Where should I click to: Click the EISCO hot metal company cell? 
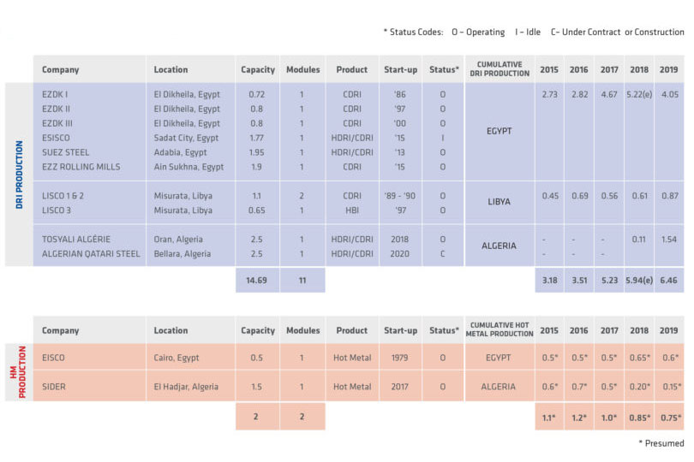[53, 358]
